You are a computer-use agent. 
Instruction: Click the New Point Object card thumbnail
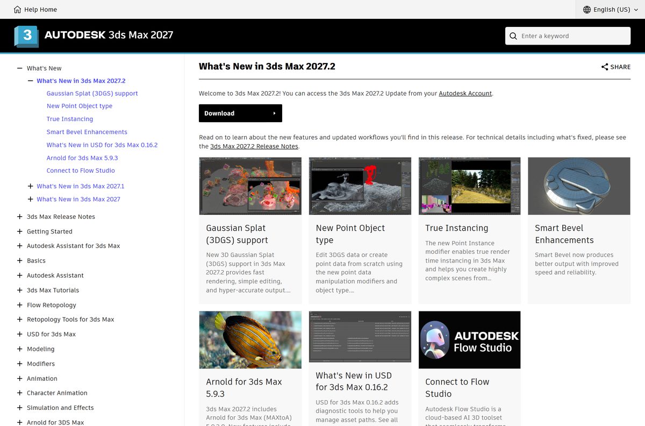(x=360, y=186)
